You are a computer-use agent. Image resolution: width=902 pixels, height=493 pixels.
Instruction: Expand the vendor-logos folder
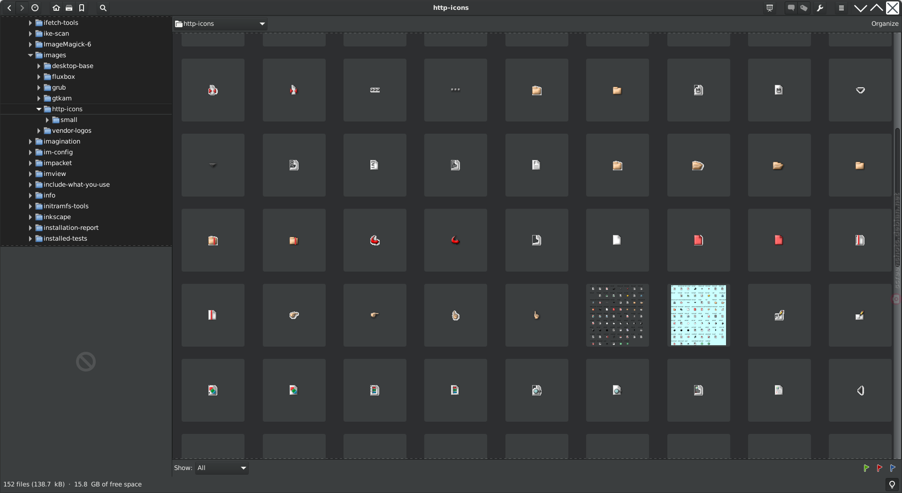39,130
